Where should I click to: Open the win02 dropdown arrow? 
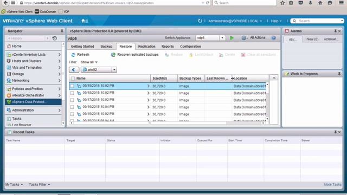[x=114, y=70]
